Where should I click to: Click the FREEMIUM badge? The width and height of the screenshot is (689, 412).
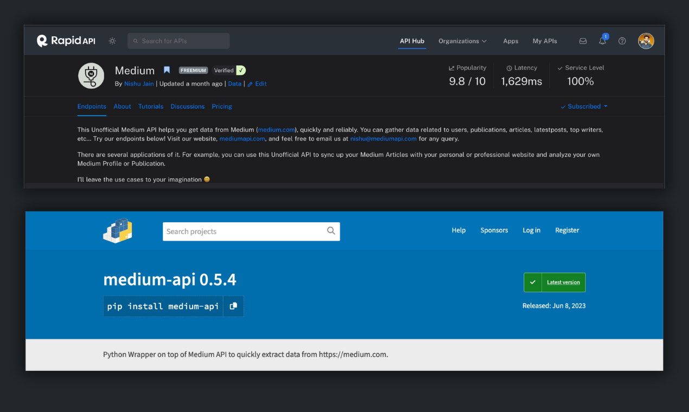pos(194,70)
